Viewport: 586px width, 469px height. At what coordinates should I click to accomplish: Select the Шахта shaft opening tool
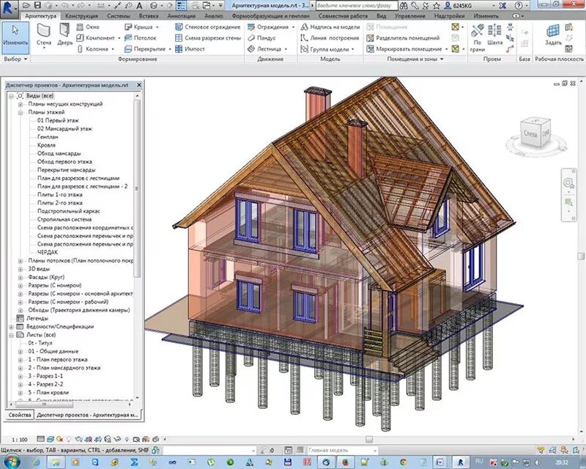(494, 34)
